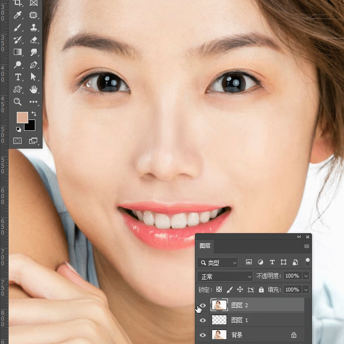Close the layers panel
This screenshot has height=344, width=344.
point(308,236)
